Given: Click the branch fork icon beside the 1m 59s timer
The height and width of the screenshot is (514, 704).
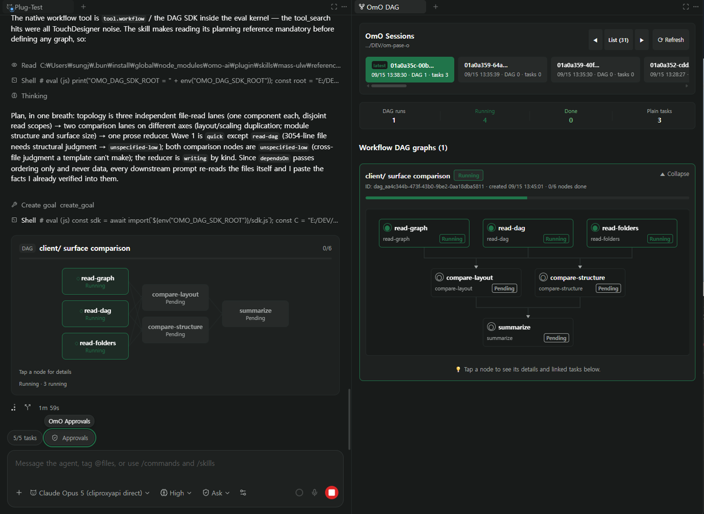Looking at the screenshot, I should coord(28,407).
